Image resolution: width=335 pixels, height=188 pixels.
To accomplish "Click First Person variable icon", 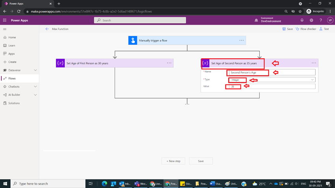I will [60, 63].
